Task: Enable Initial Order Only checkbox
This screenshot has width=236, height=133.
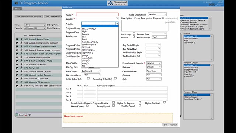Action: click(x=88, y=78)
